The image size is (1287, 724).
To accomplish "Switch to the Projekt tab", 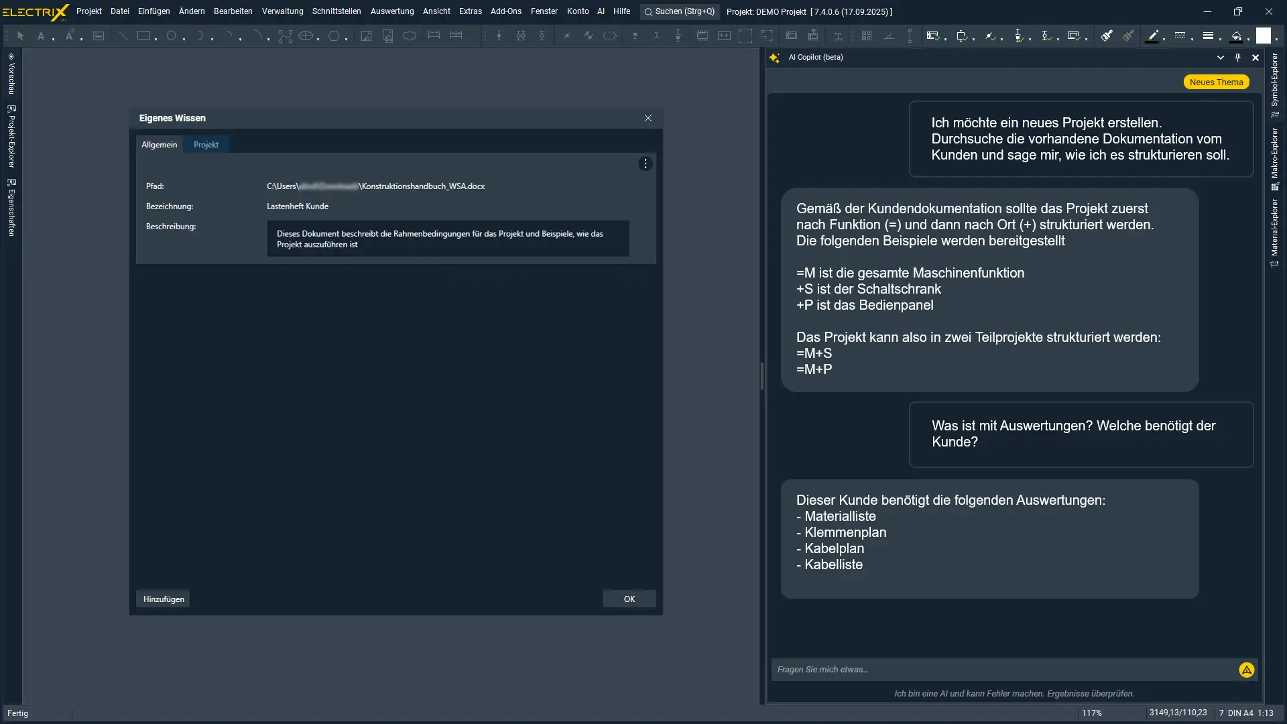I will (x=206, y=145).
